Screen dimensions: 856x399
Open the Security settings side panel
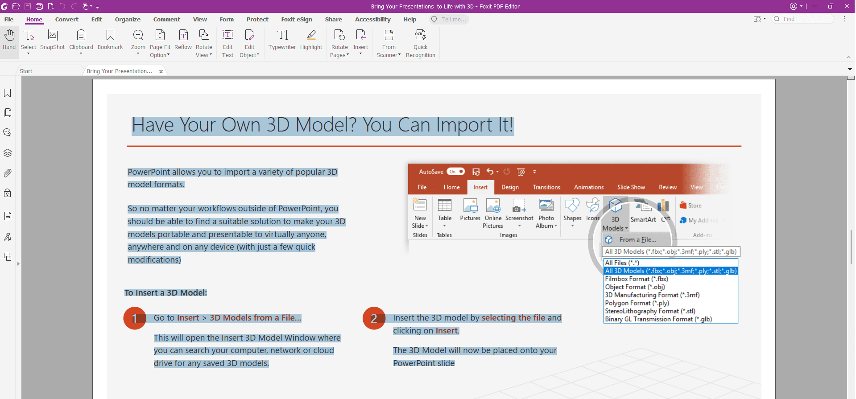(x=8, y=193)
